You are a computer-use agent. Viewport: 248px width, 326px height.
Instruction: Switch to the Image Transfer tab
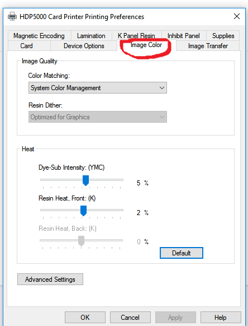click(x=208, y=46)
